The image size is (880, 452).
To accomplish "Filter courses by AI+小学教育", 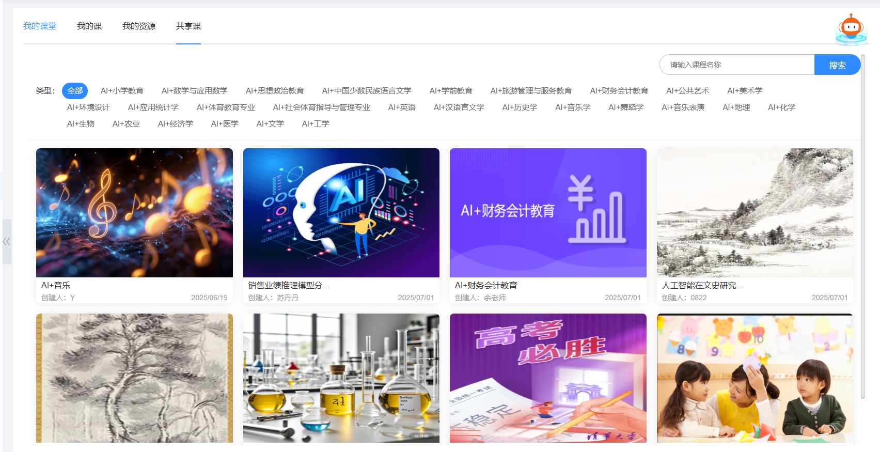I will click(122, 91).
